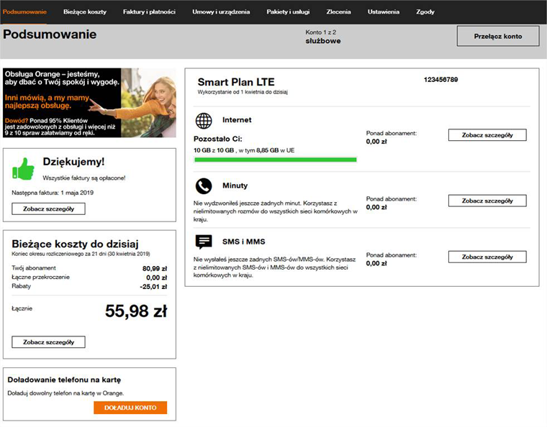
Task: Click the orange Doładuj konto button
Action: click(x=130, y=408)
